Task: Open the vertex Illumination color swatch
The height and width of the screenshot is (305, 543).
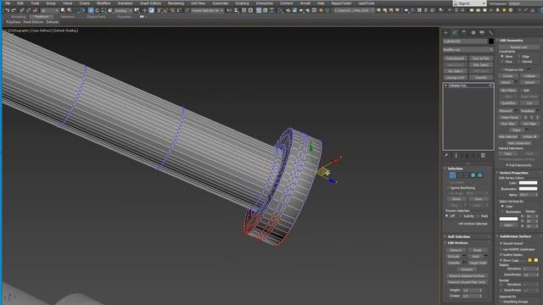Action: click(x=528, y=189)
